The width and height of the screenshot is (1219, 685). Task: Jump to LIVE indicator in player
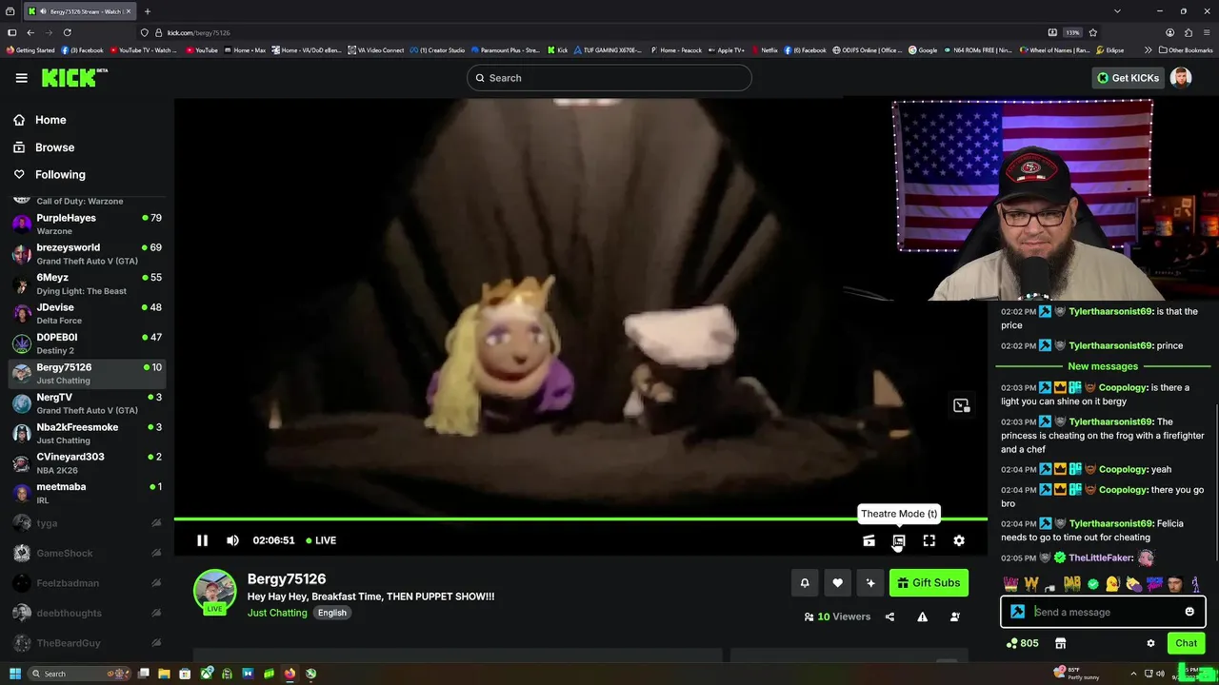click(x=321, y=540)
